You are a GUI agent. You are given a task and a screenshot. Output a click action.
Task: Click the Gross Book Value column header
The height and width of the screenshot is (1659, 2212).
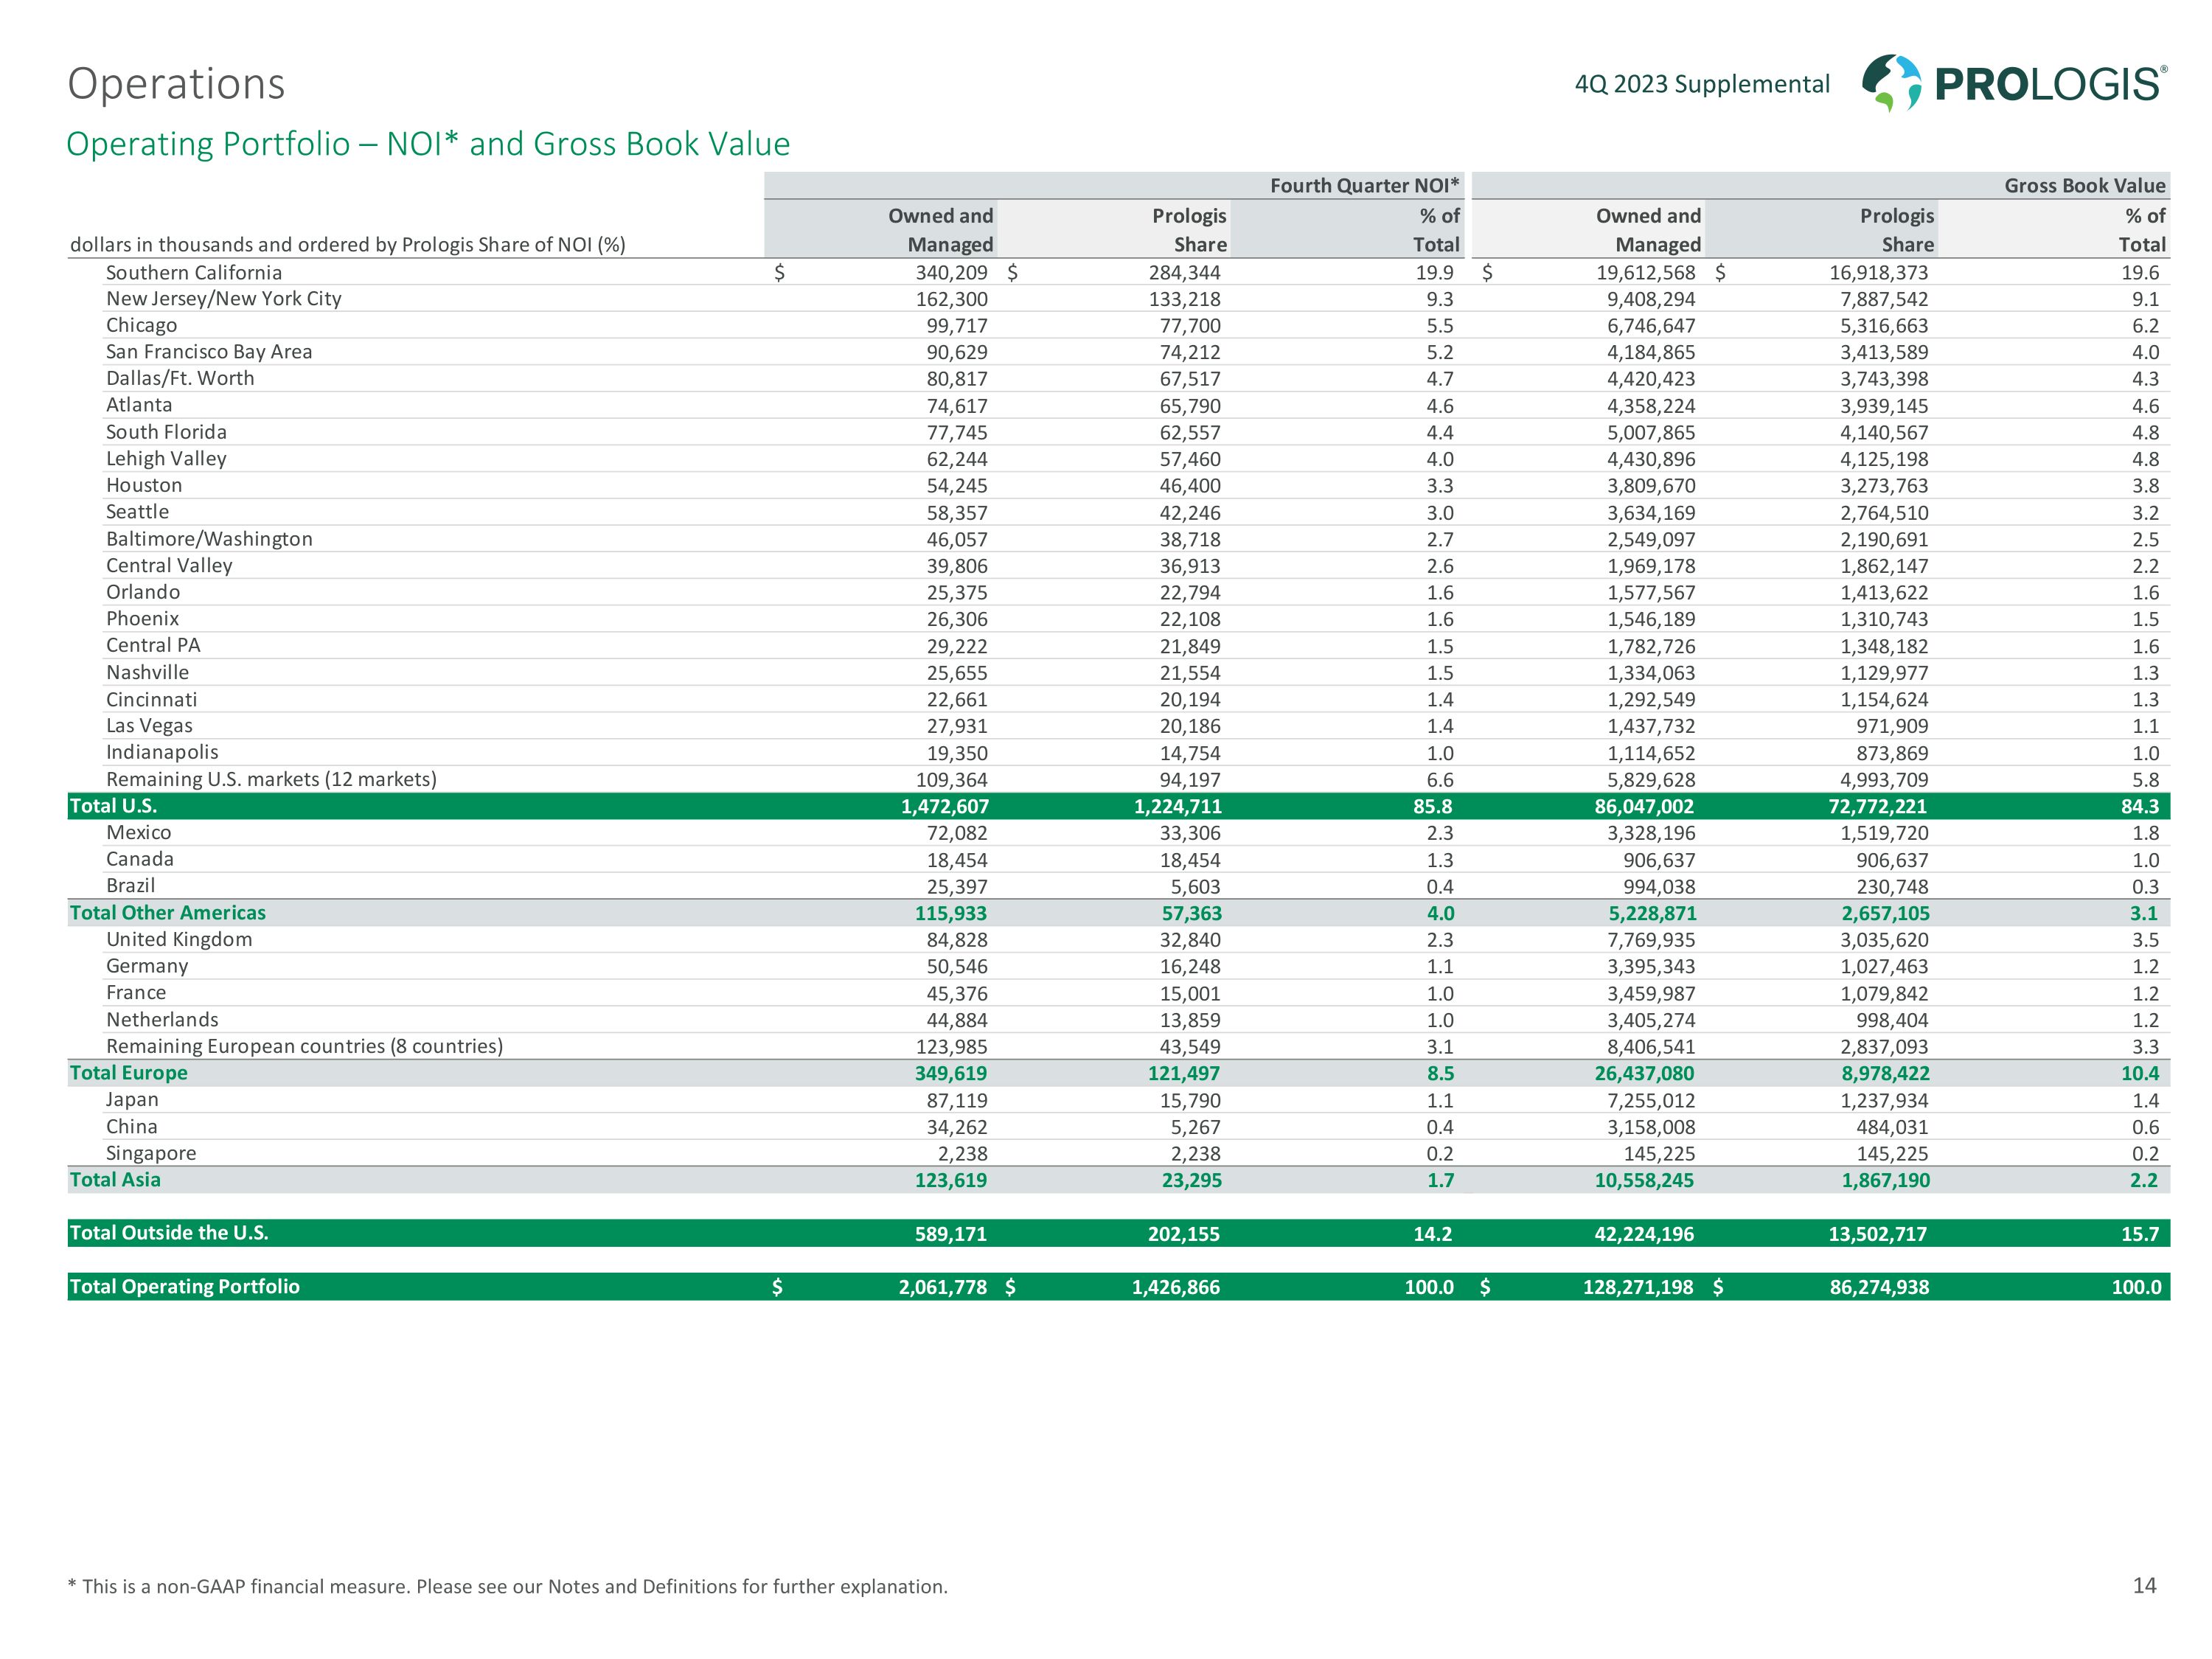pyautogui.click(x=2084, y=186)
